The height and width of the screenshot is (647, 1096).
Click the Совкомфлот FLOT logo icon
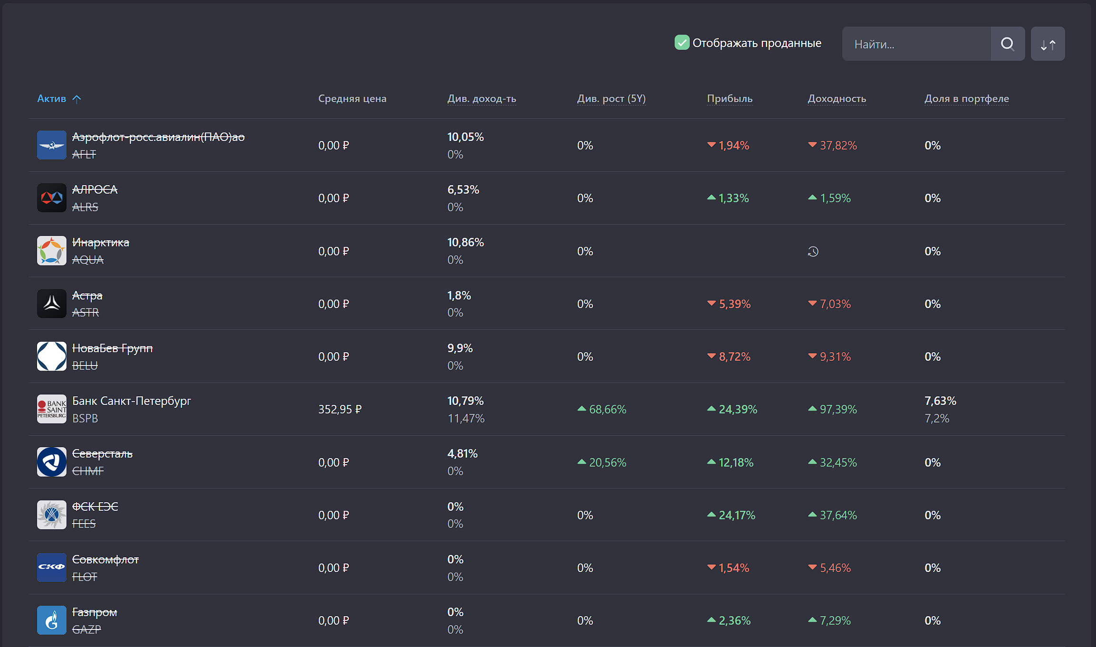(52, 568)
